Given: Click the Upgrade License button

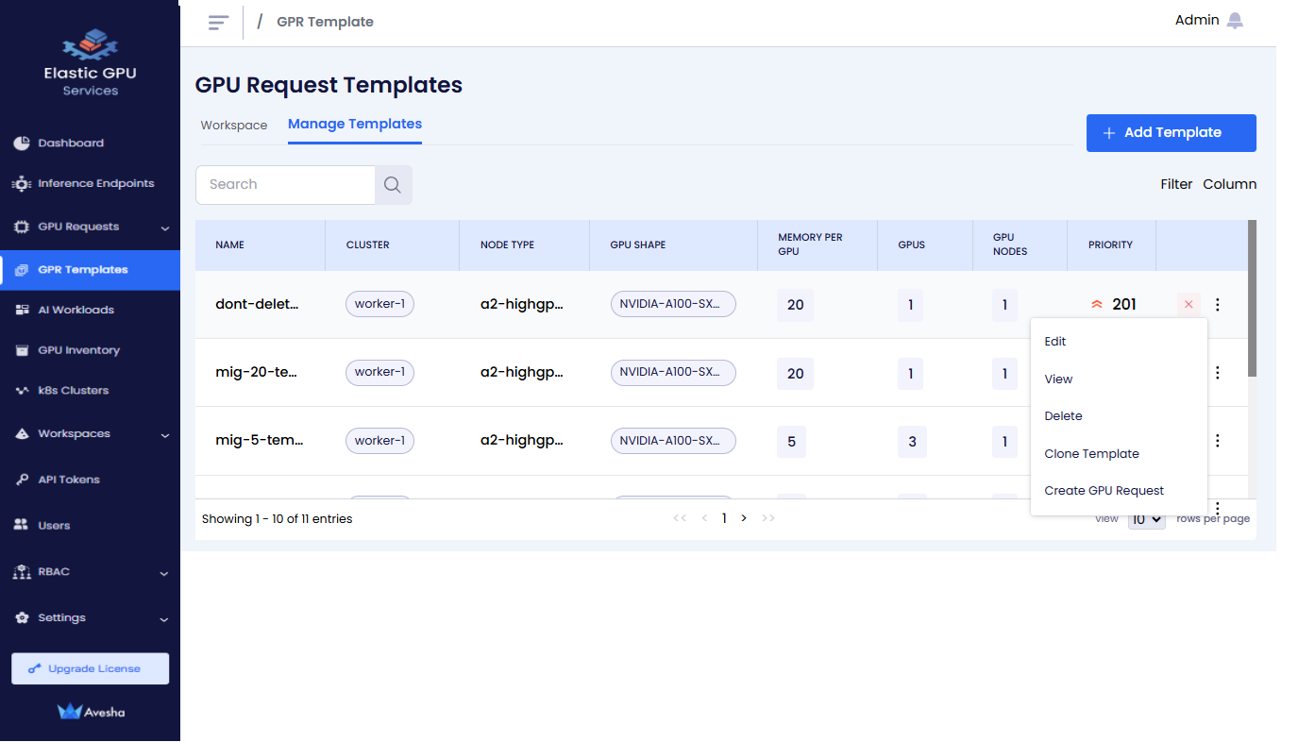Looking at the screenshot, I should [91, 668].
